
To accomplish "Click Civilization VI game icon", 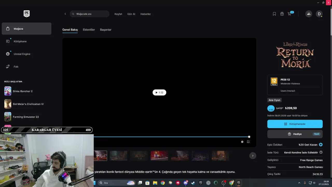I will point(8,104).
